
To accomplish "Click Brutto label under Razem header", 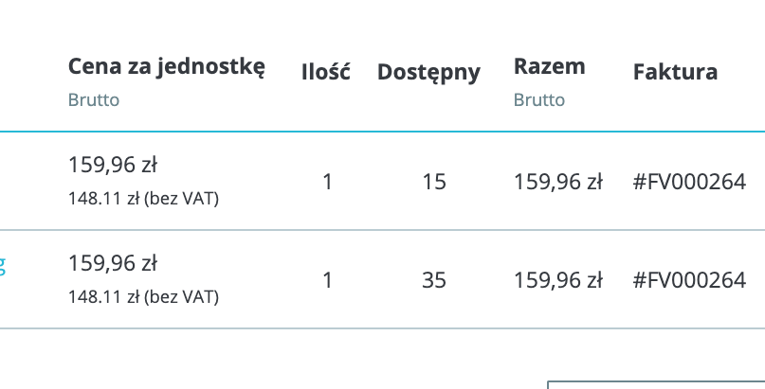I will 539,99.
